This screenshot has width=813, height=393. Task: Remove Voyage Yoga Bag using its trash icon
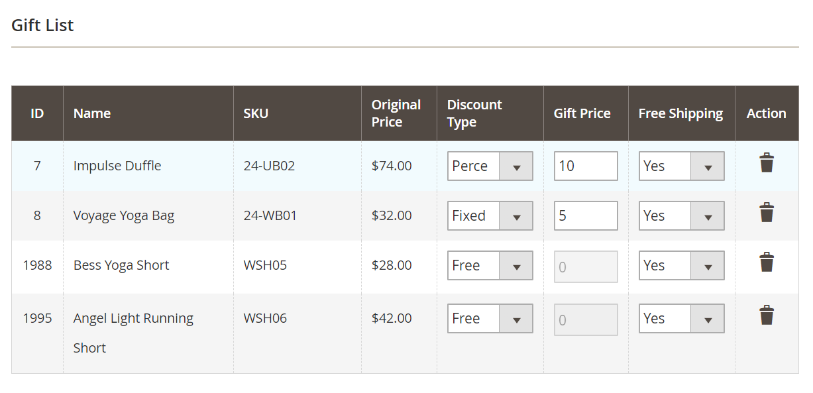coord(767,211)
